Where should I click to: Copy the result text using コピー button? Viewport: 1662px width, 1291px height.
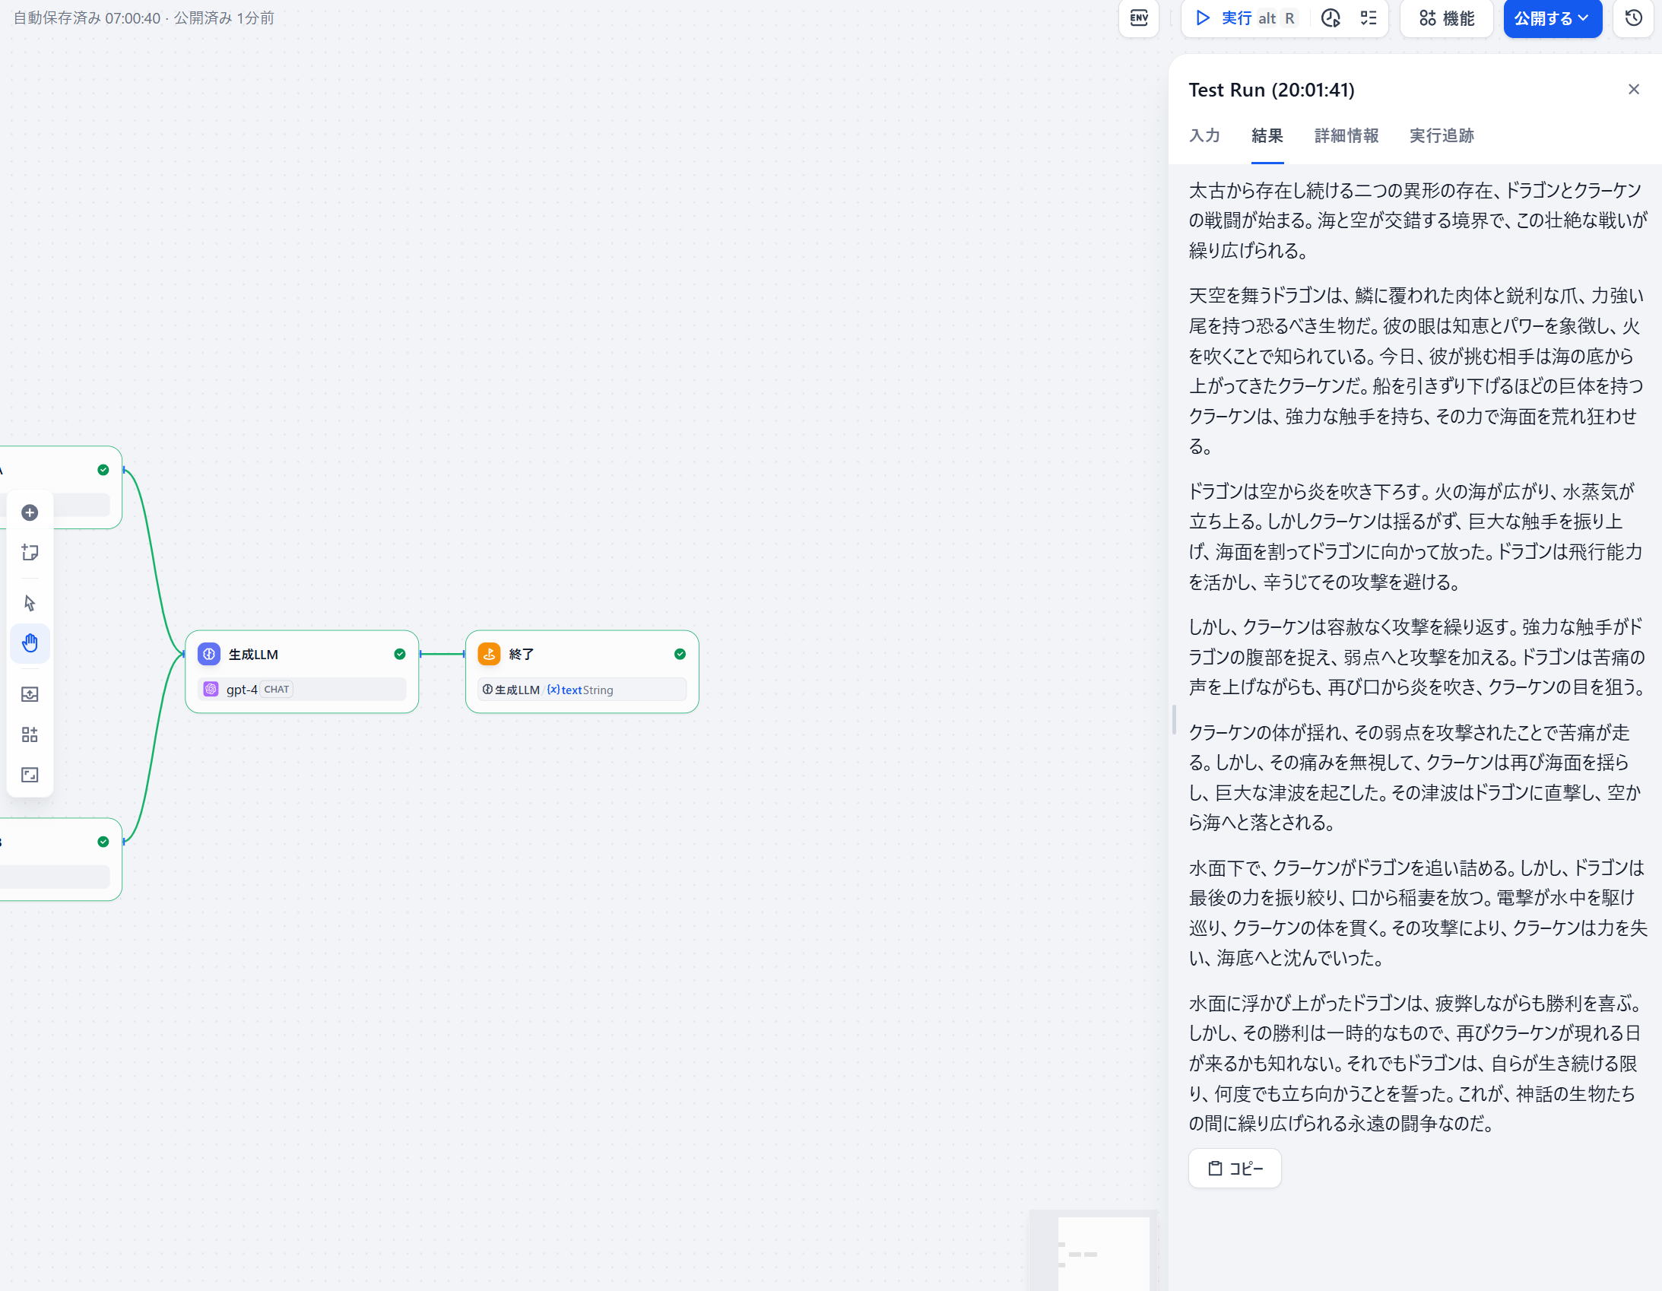1233,1169
